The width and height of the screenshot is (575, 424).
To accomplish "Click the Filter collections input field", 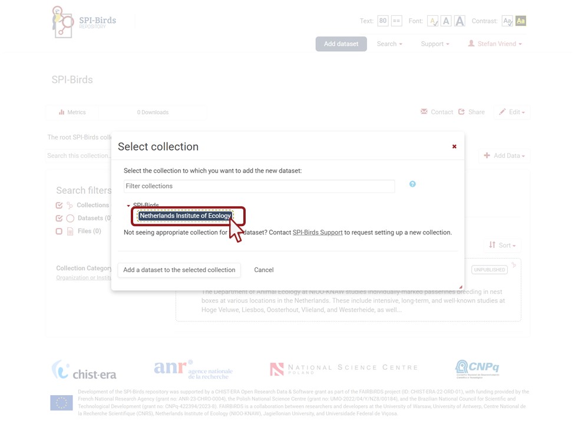I will pyautogui.click(x=259, y=186).
